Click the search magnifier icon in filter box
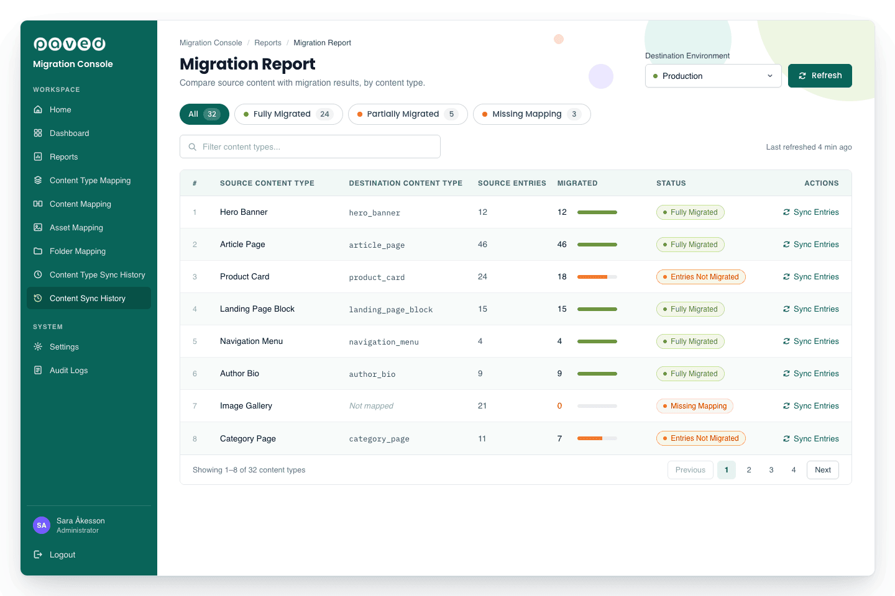Screen dimensions: 895x596 click(193, 147)
